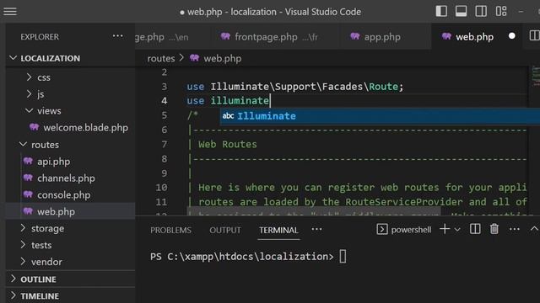Select web.php in explorer tree
The width and height of the screenshot is (540, 303).
[x=70, y=211]
